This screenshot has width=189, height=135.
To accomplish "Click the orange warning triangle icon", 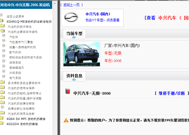I will [x=66, y=120].
